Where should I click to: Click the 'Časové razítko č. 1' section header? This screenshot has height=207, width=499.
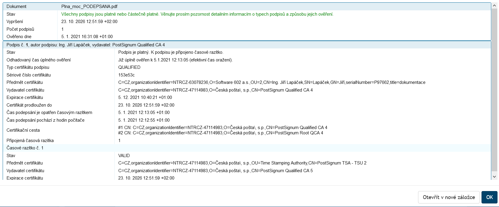point(25,148)
